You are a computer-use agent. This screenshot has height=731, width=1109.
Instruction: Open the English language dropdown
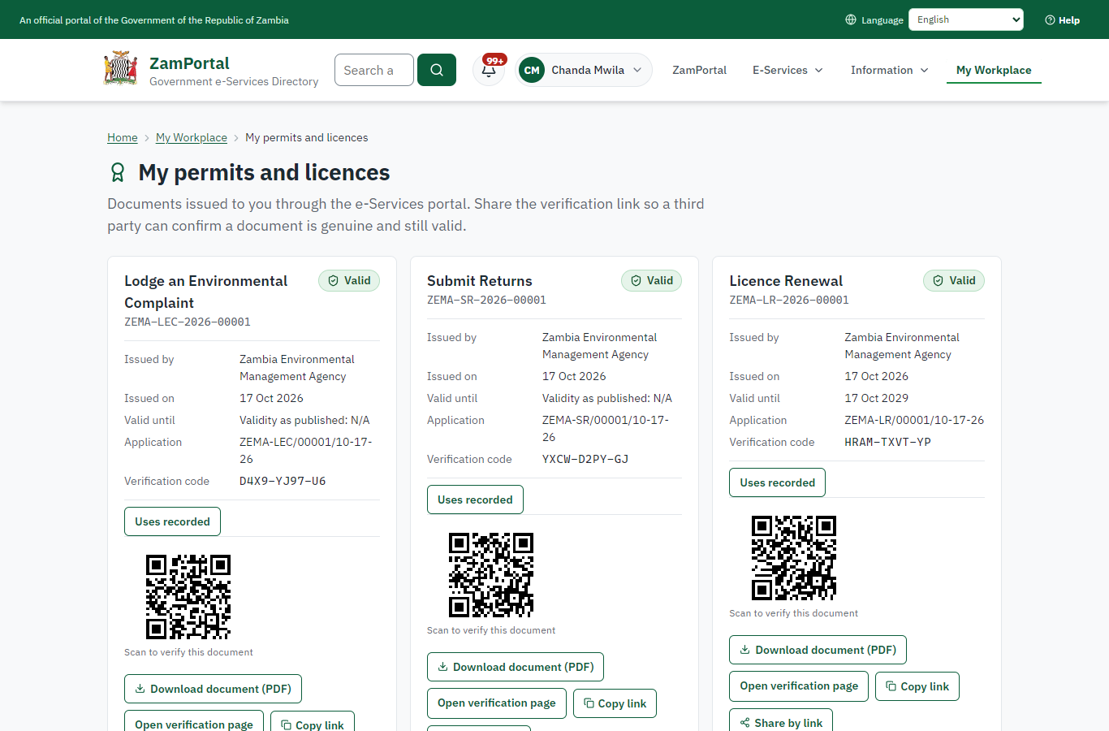click(966, 19)
